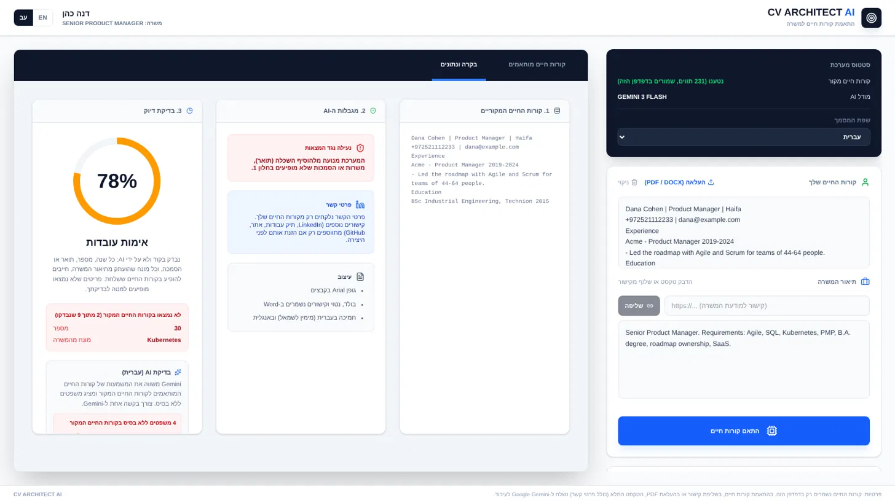Click the green נטענו 231 תווים status text
895x503 pixels.
coord(671,81)
